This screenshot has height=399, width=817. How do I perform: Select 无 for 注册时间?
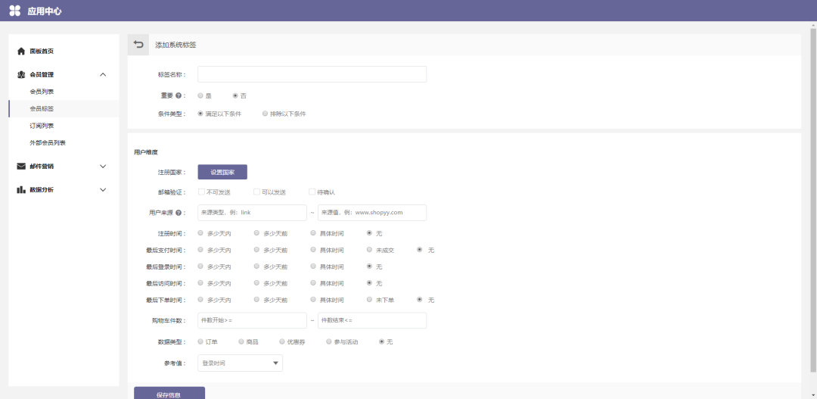(369, 233)
